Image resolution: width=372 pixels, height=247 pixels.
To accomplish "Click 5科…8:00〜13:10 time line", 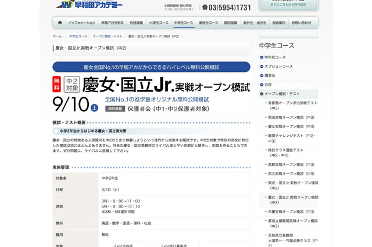I will pyautogui.click(x=121, y=206).
